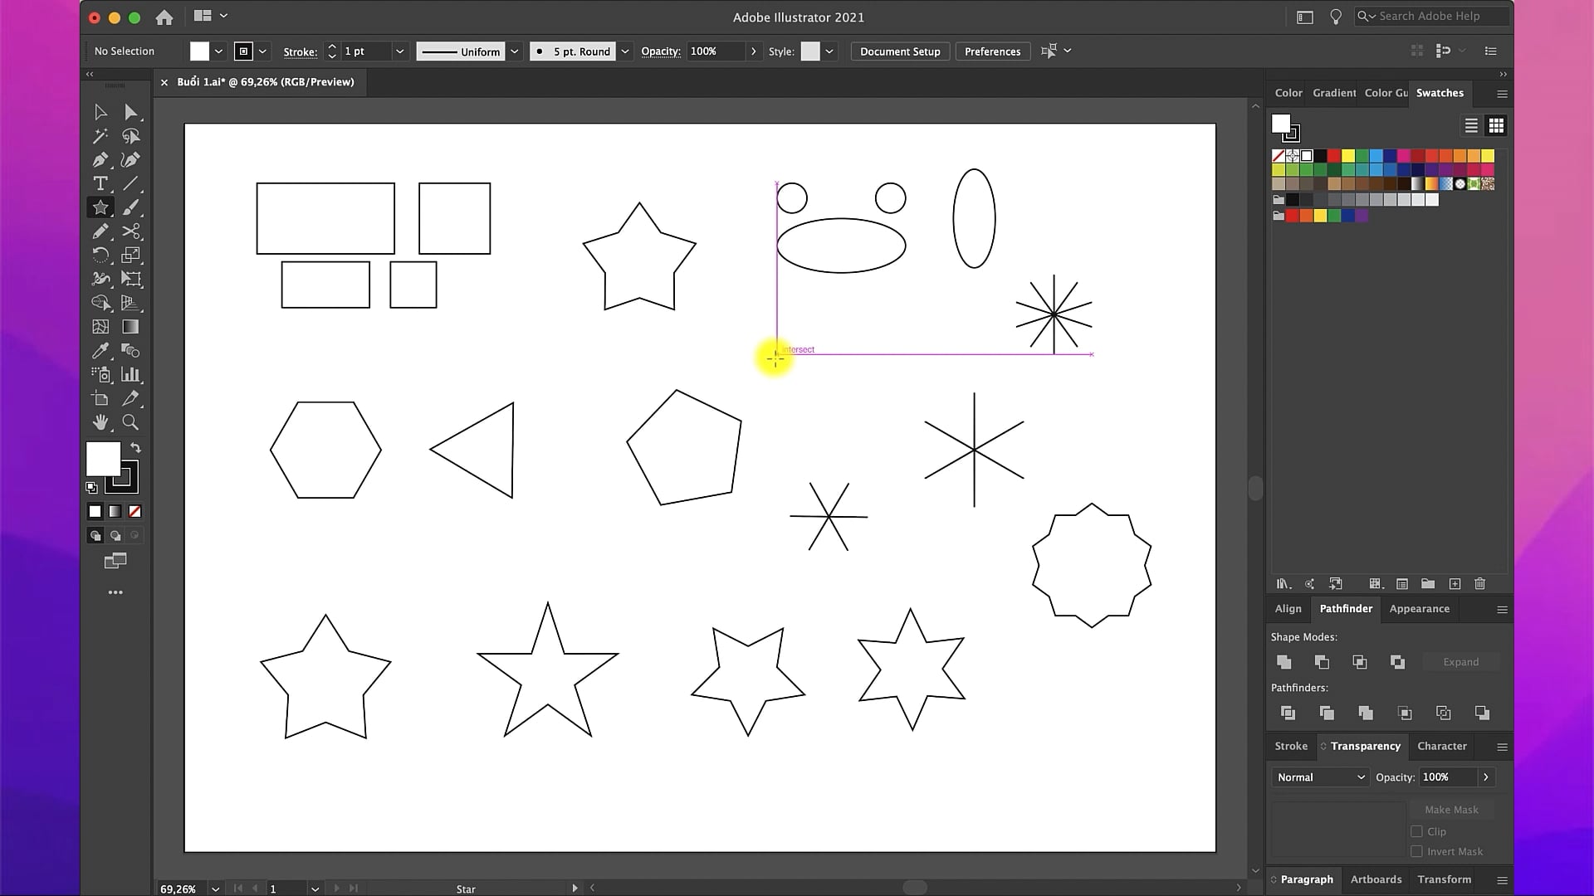Select the Rotate tool
Screen dimensions: 1594x896
[100, 256]
